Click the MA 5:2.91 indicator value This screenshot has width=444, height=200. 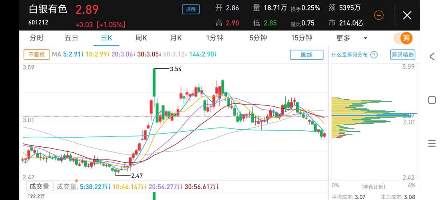tap(73, 54)
